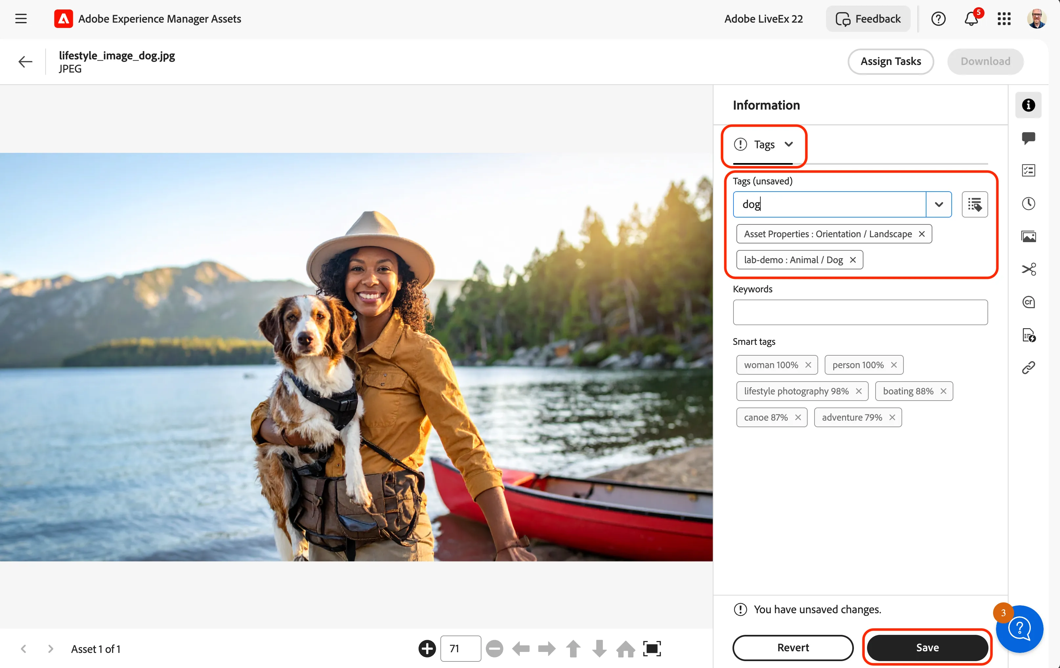Open the version history clock icon
Screen dimensions: 1060x668
pyautogui.click(x=1028, y=203)
